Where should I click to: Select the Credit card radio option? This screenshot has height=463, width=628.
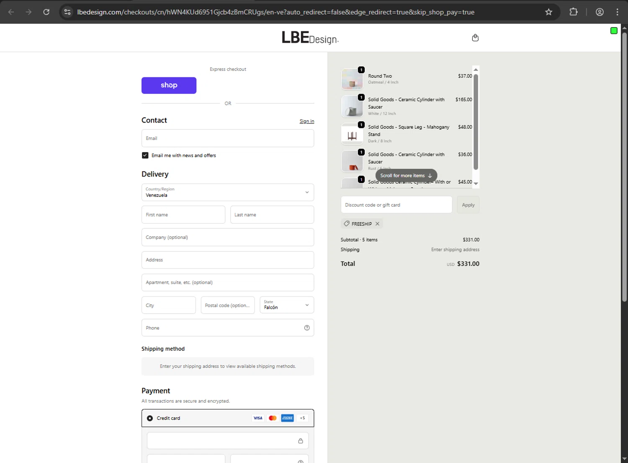(150, 418)
